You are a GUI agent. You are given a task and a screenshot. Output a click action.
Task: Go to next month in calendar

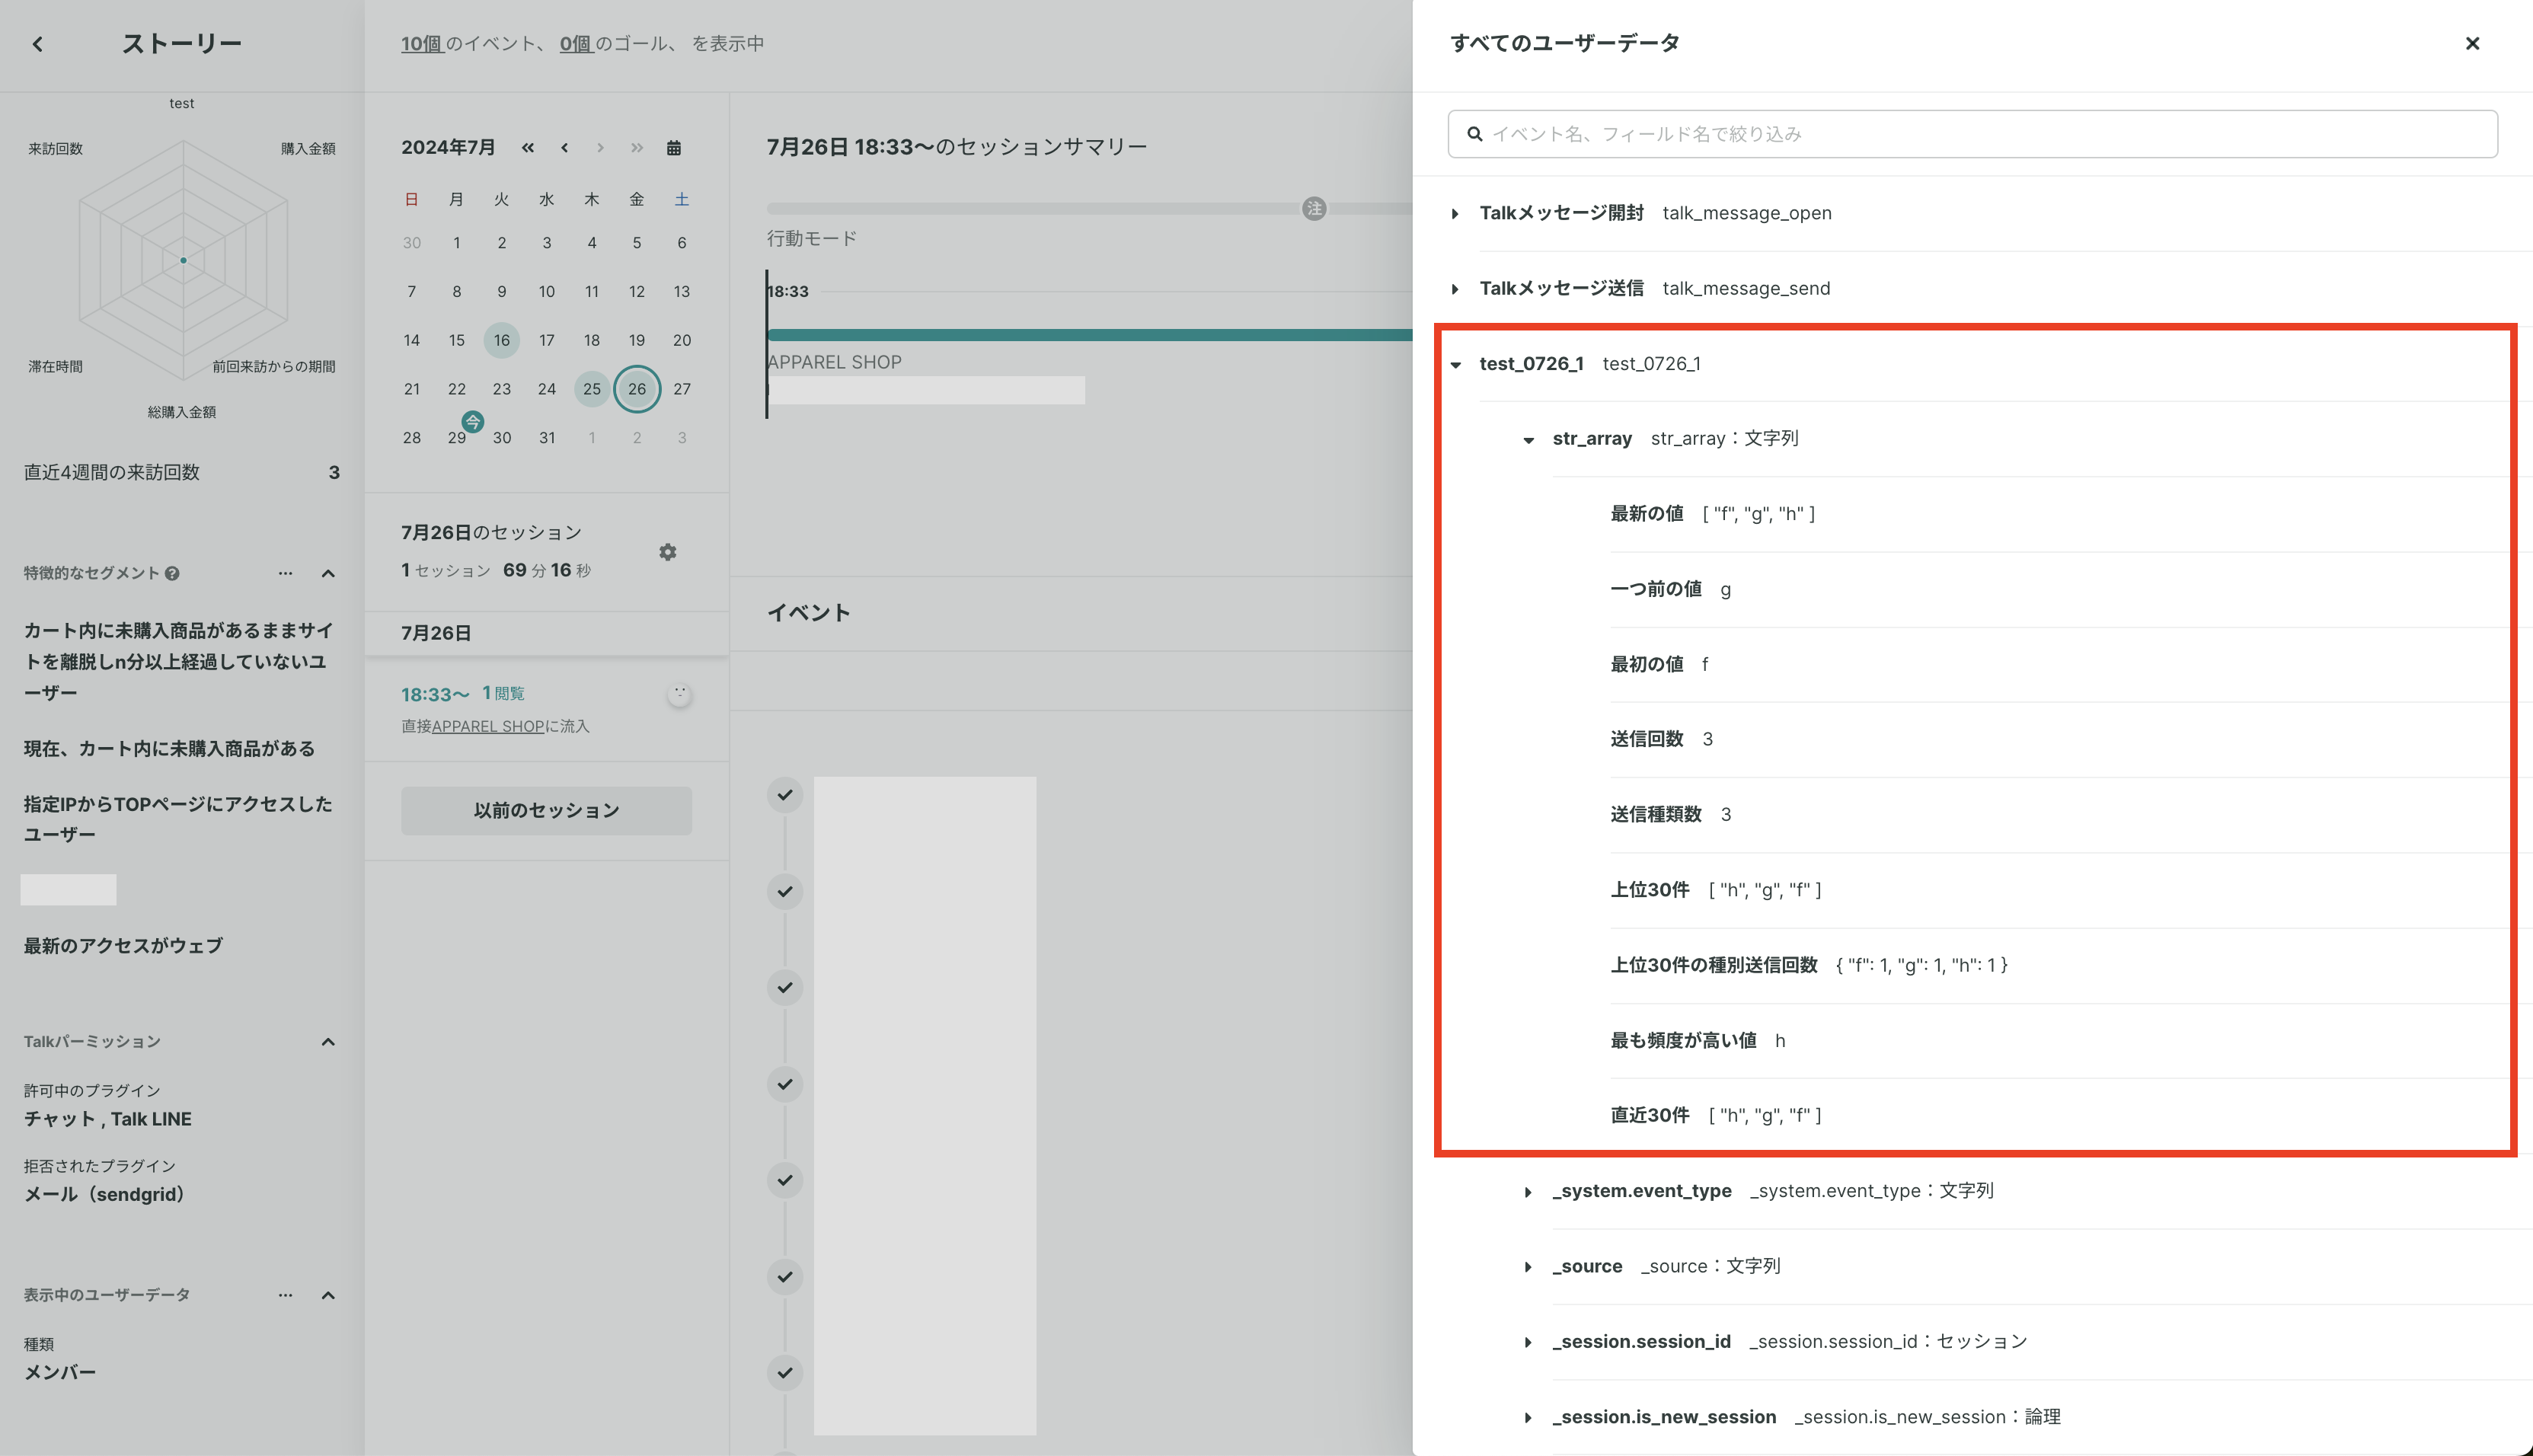(x=600, y=148)
